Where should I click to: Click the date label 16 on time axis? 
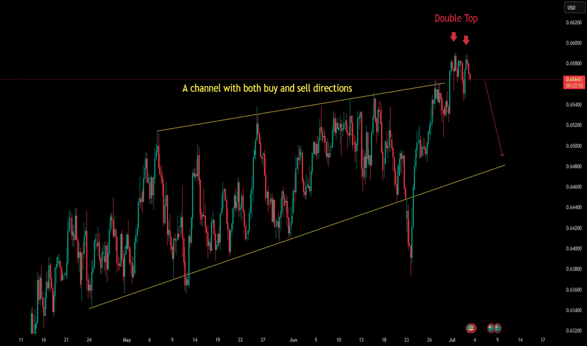click(x=44, y=340)
